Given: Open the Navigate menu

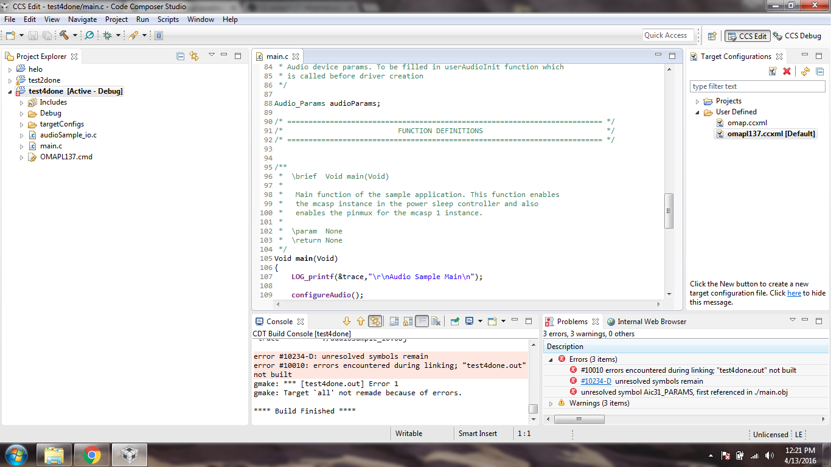Looking at the screenshot, I should click(82, 19).
